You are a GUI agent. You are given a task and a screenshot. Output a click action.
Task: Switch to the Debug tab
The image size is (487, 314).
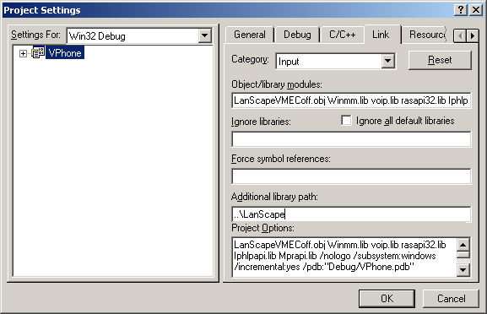[297, 35]
